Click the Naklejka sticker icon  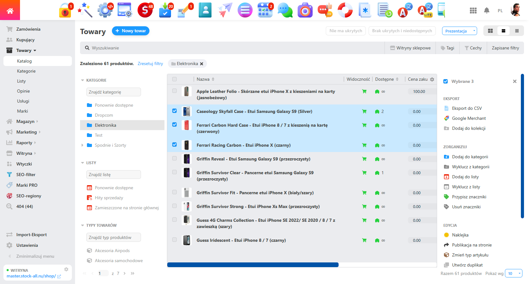(x=446, y=235)
